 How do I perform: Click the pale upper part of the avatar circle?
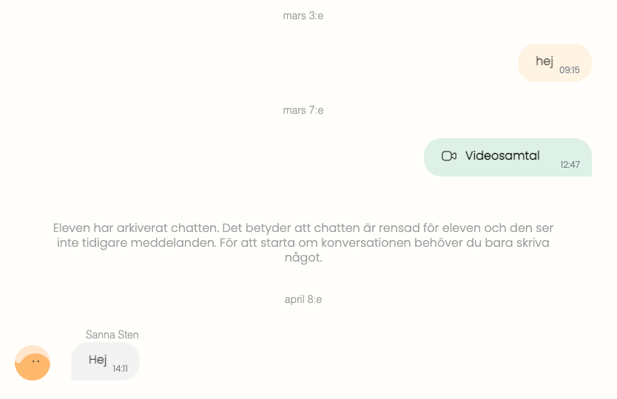33,349
